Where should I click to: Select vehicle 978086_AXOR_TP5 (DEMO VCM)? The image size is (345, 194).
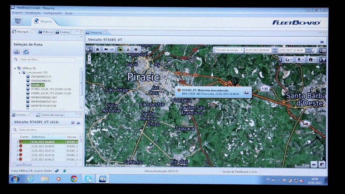tap(51, 93)
